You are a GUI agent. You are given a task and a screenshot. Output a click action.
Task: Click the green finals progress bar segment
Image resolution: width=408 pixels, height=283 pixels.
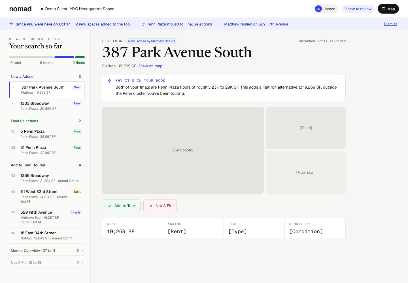80,57
